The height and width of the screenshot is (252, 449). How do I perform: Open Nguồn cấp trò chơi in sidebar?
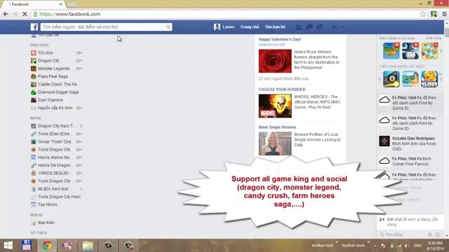point(55,108)
